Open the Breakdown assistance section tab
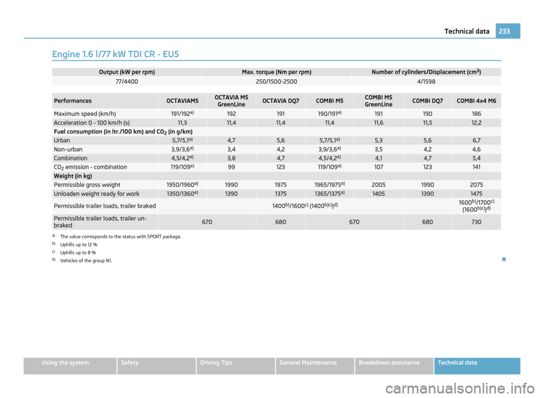Image resolution: width=544 pixels, height=398 pixels. tap(394, 366)
